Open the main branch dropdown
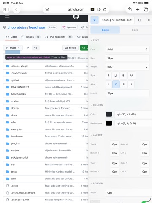The height and width of the screenshot is (203, 152). click(13, 48)
